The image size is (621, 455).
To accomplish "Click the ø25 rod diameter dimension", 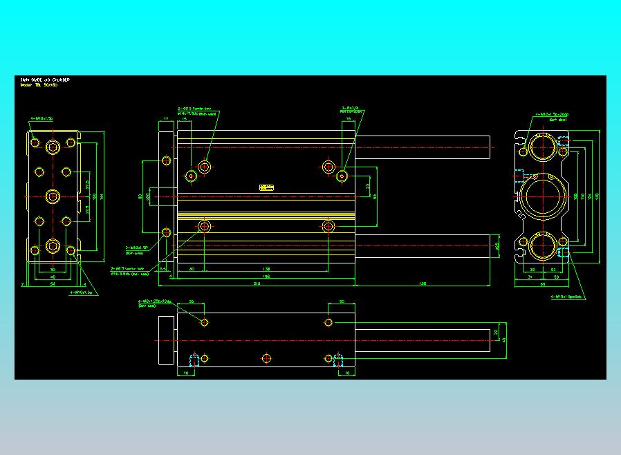I will click(497, 246).
